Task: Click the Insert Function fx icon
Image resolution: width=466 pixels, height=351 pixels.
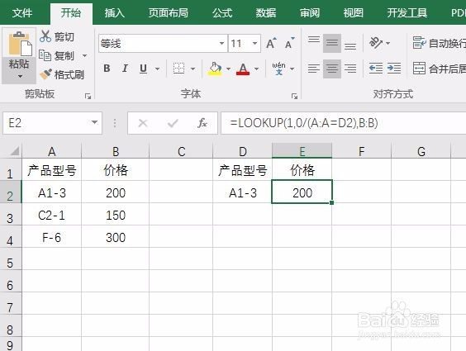Action: click(202, 122)
